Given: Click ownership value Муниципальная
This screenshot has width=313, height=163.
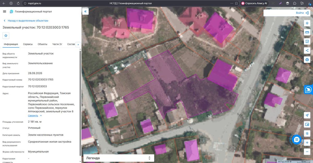Looking at the screenshot, I should pyautogui.click(x=38, y=152).
